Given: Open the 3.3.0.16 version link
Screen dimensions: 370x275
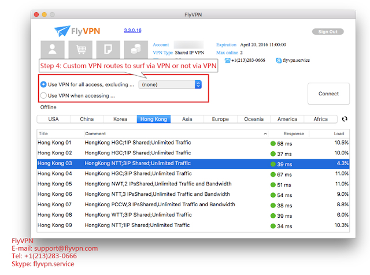Looking at the screenshot, I should click(x=132, y=31).
